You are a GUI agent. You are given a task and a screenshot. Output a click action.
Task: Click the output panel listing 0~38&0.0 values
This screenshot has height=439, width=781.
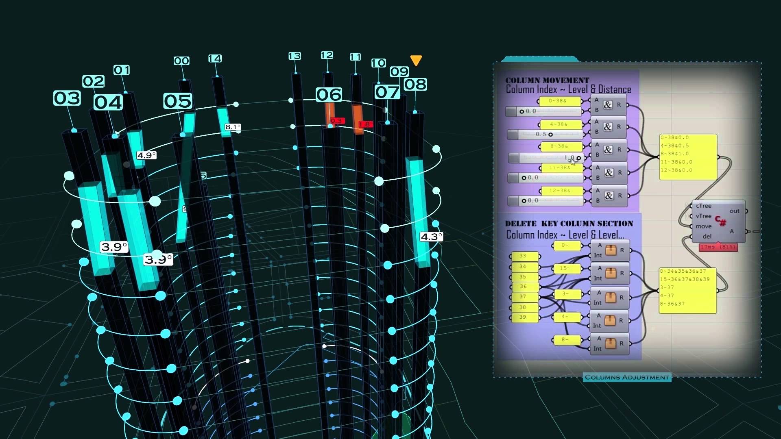pyautogui.click(x=688, y=157)
